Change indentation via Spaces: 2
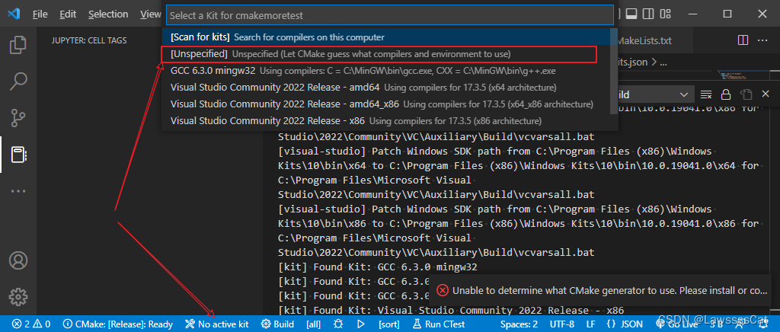Screen dimensions: 780x332 (519, 324)
